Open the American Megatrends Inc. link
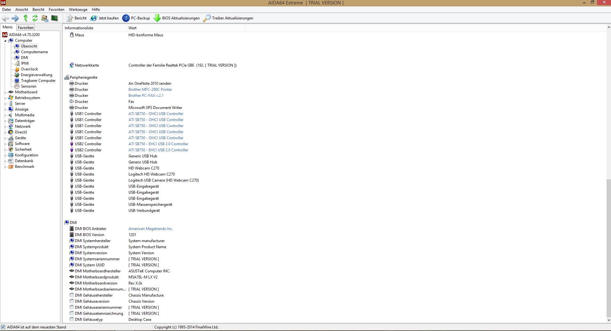 pyautogui.click(x=151, y=229)
